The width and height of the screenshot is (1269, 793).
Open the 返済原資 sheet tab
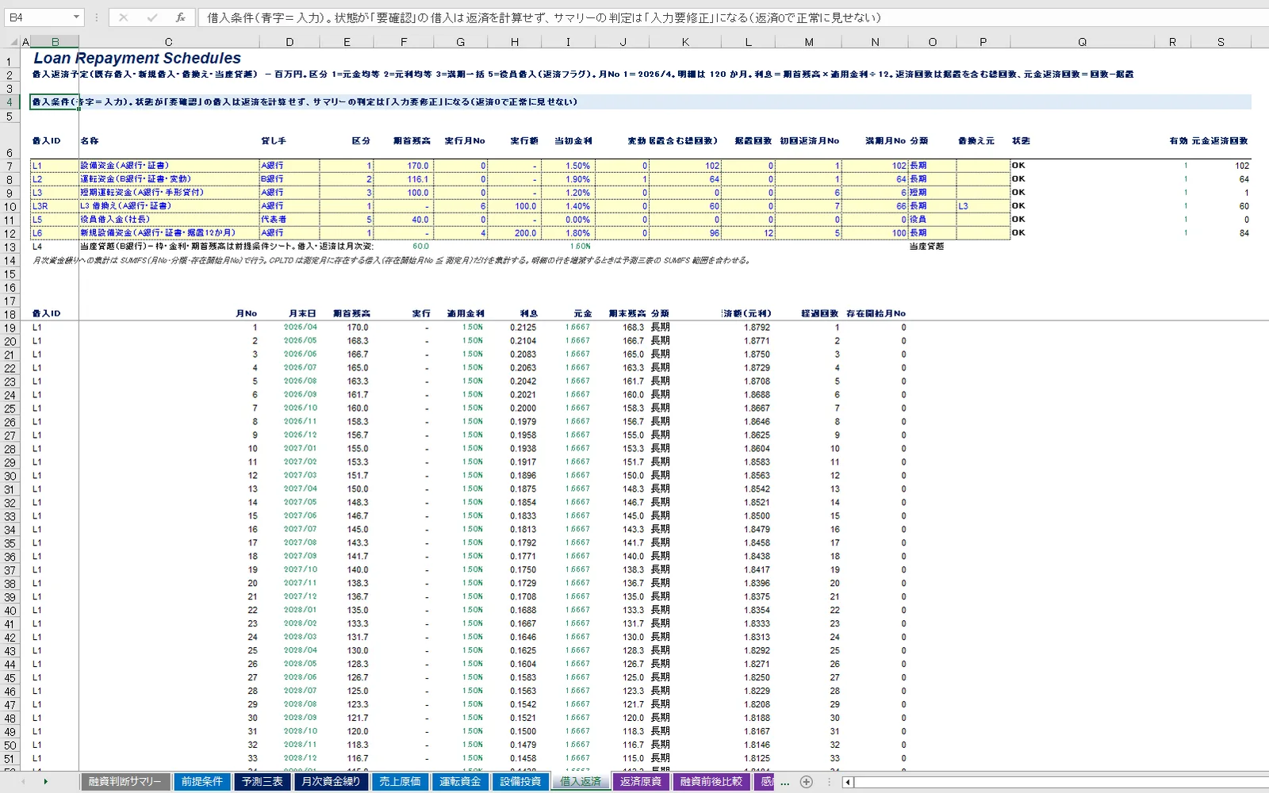pyautogui.click(x=641, y=782)
